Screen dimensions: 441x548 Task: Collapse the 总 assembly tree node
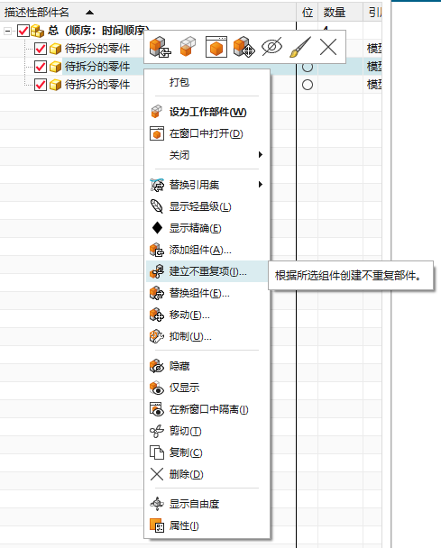click(x=7, y=32)
